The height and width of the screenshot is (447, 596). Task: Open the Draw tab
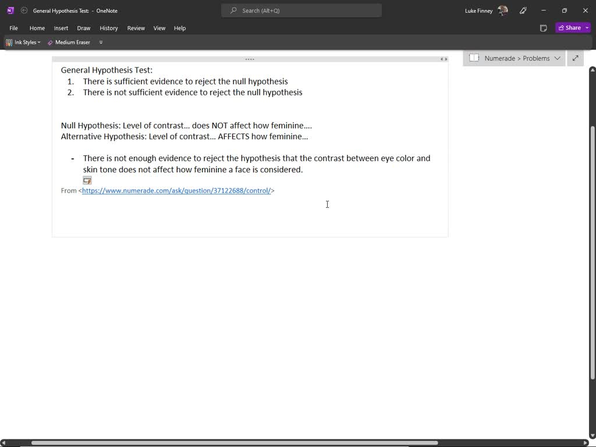(x=84, y=28)
